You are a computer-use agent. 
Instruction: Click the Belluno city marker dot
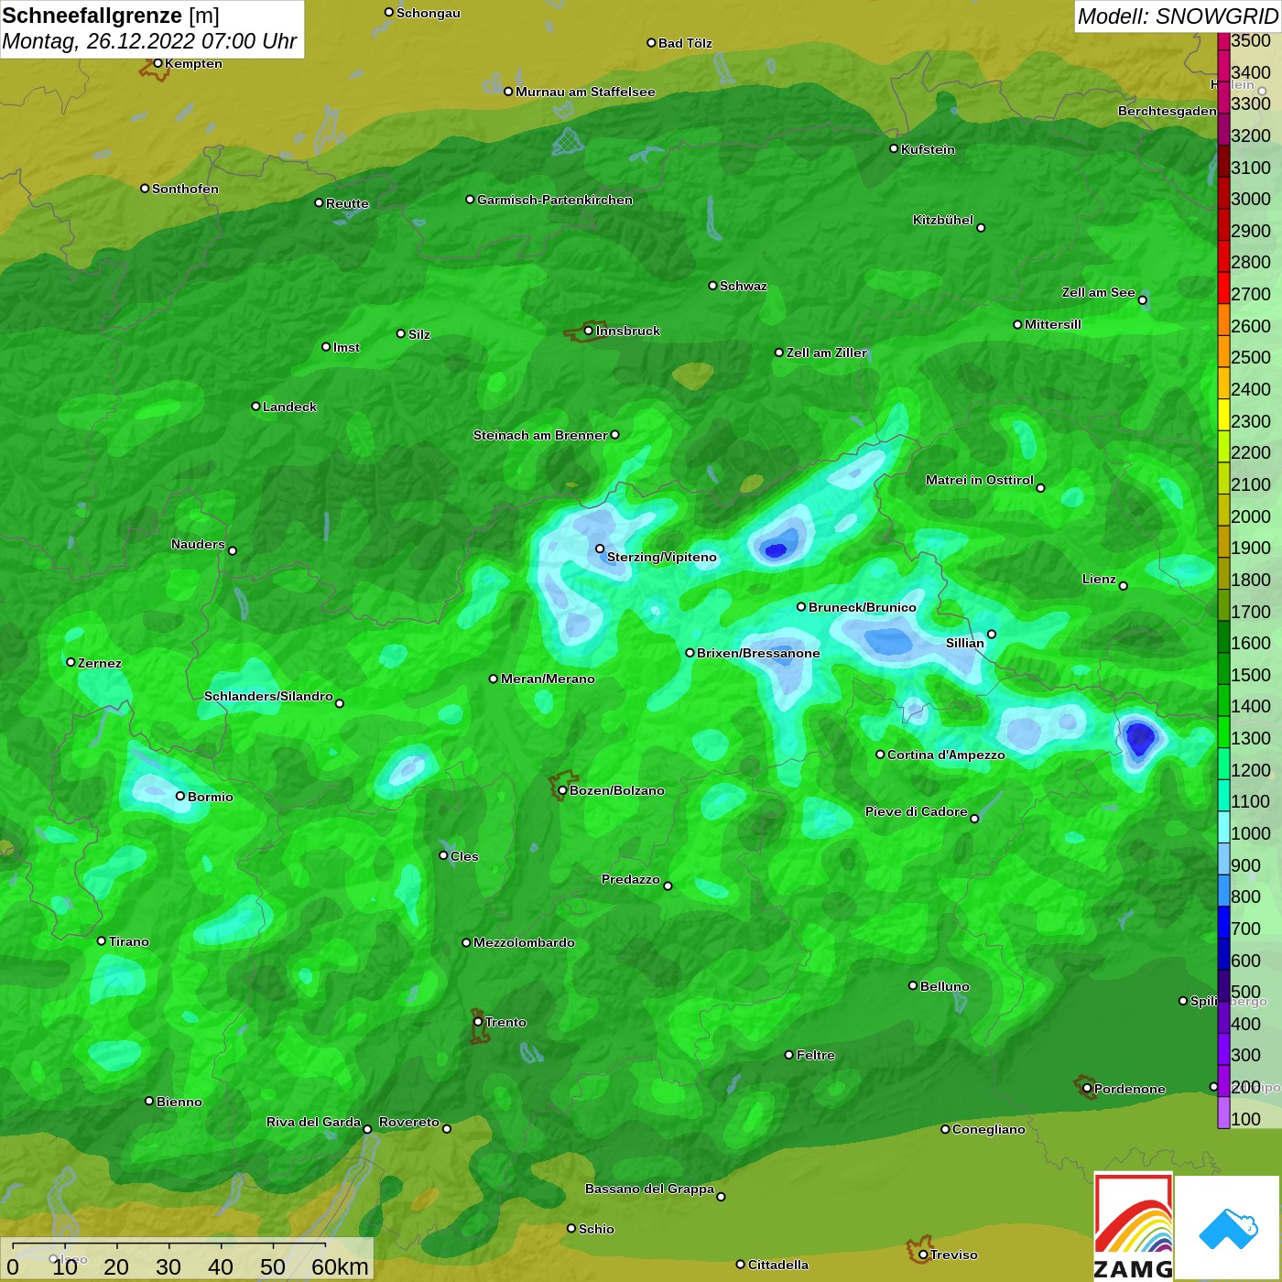(x=913, y=985)
